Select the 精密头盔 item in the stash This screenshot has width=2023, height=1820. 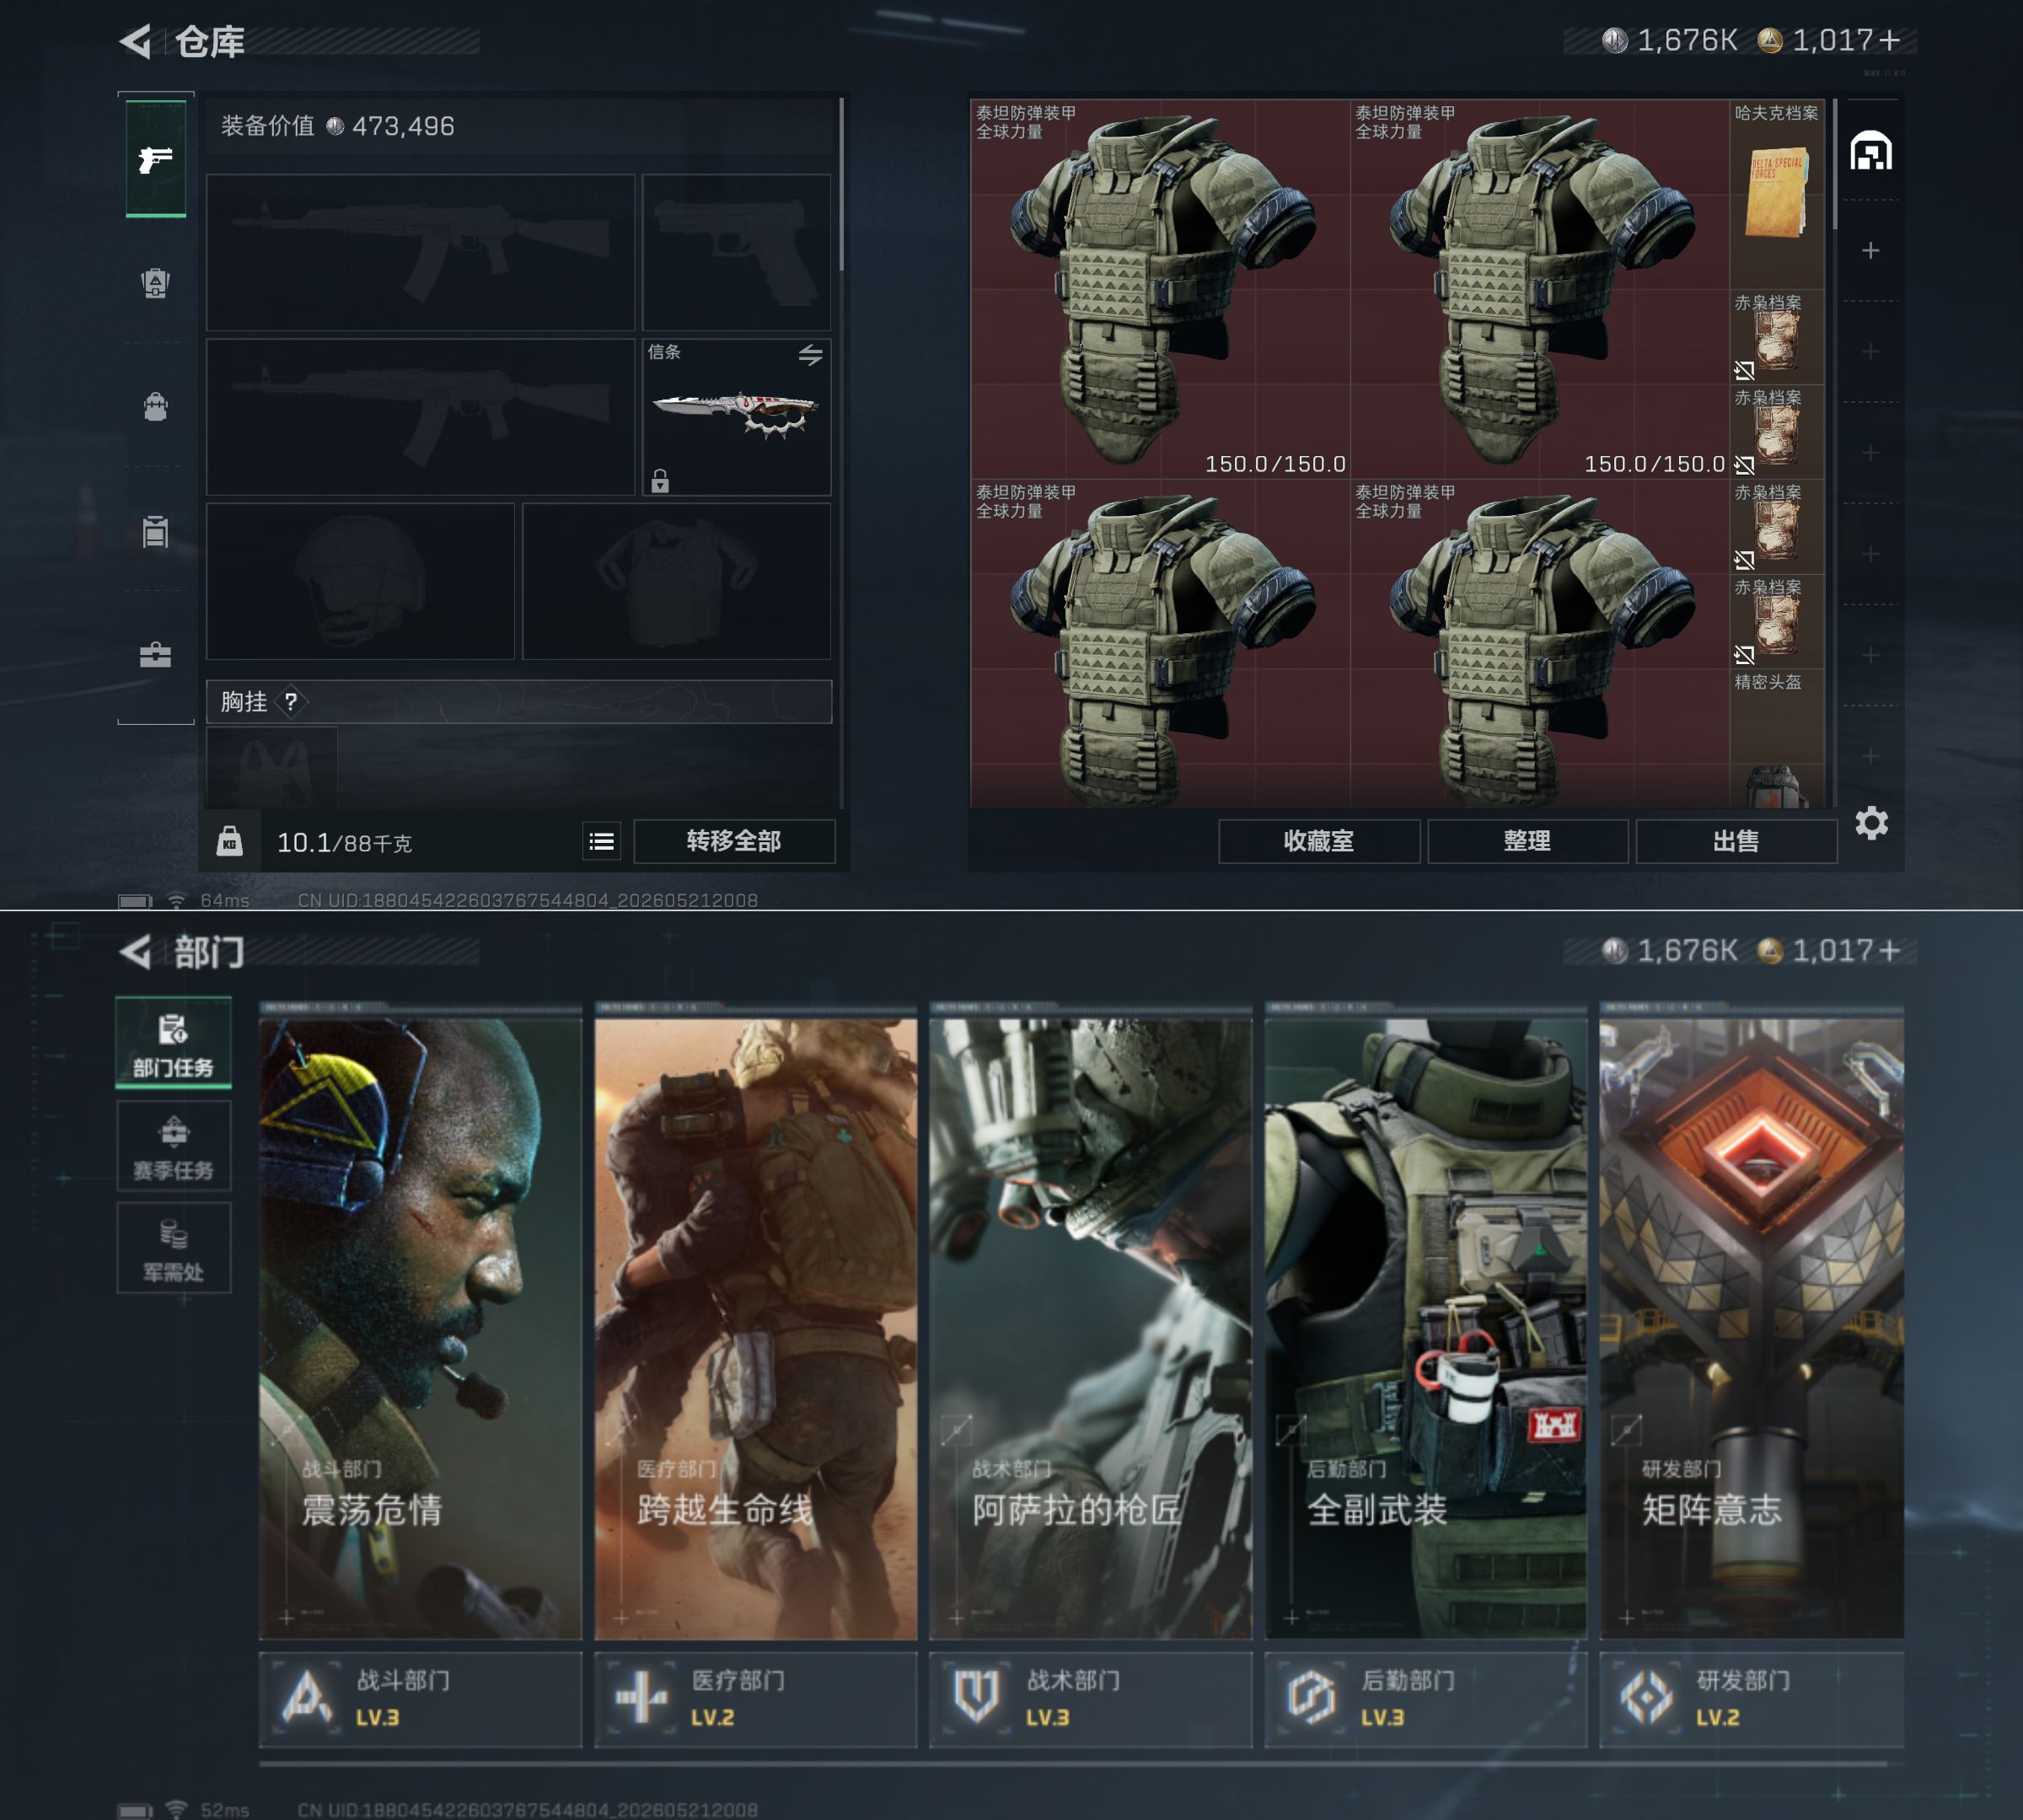tap(1777, 740)
